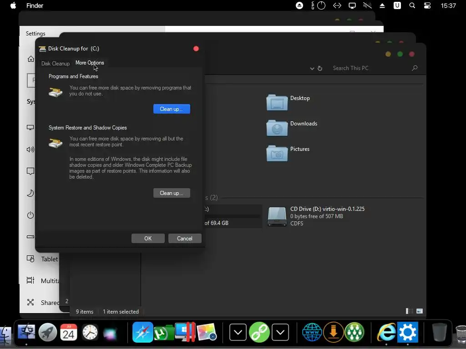Open Display icon in Settings sidebar
Viewport: 466px width, 349px height.
point(30,127)
